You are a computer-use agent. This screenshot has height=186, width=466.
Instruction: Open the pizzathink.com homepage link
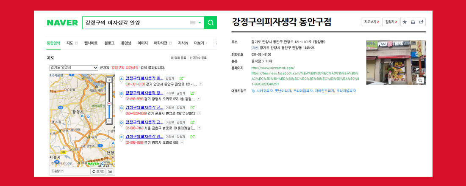[273, 68]
